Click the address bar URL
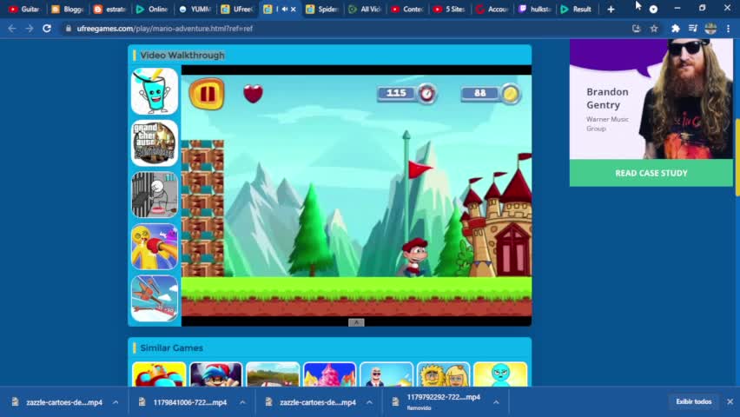 (165, 29)
